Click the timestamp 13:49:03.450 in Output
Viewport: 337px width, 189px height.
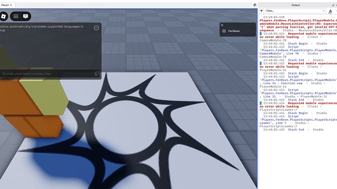point(274,17)
